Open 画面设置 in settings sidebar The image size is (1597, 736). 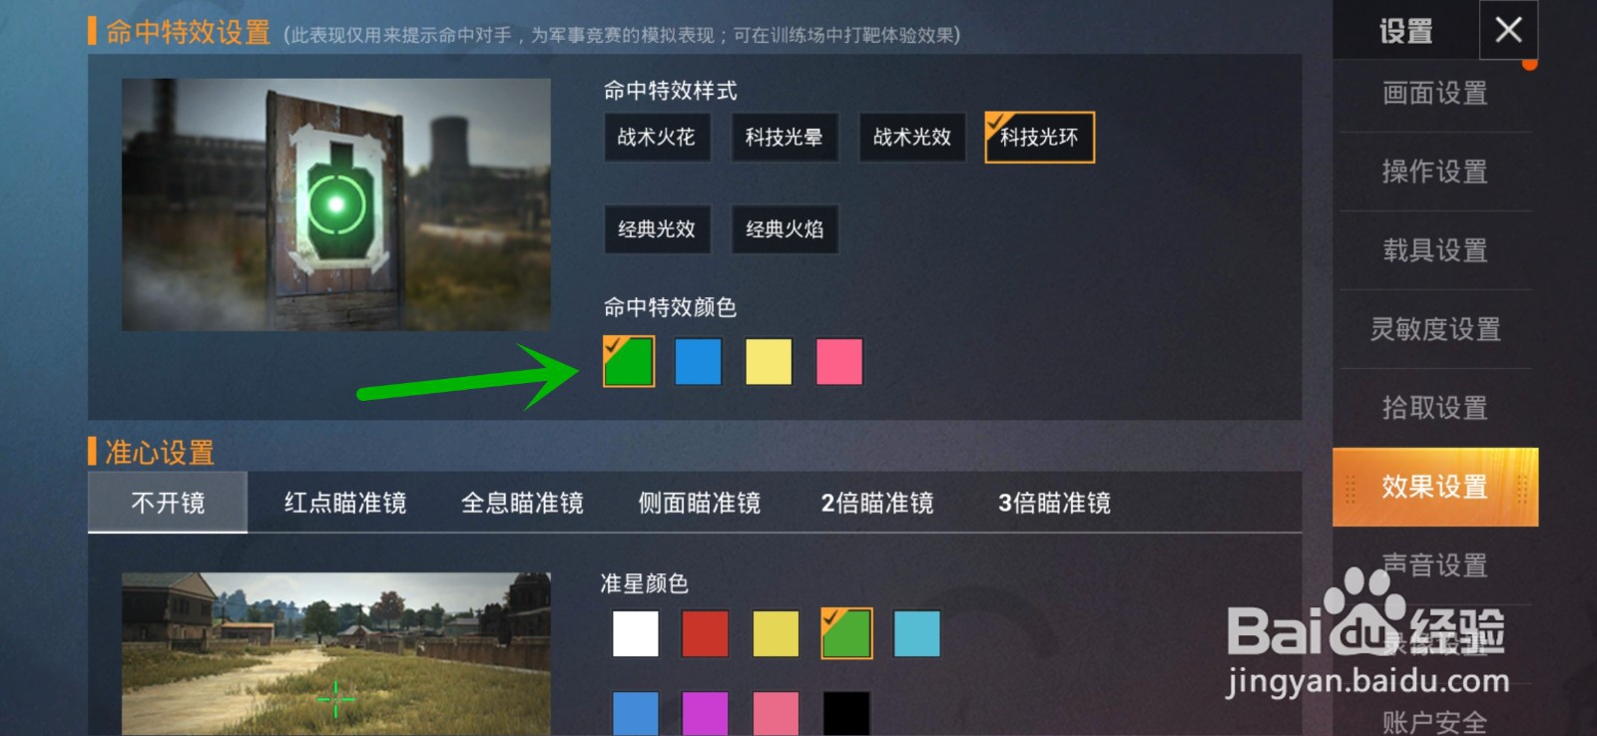coord(1435,94)
